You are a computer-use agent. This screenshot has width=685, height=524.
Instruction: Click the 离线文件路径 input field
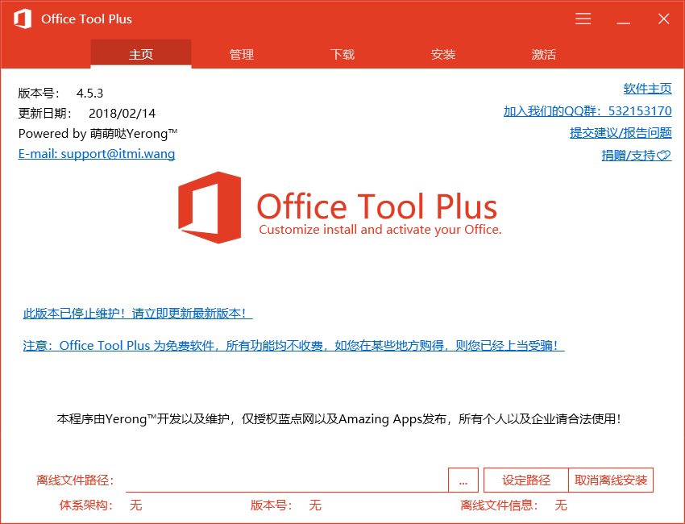point(286,480)
